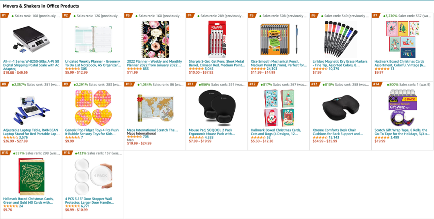Click the SOQOOL mouse pad image

coord(217,107)
